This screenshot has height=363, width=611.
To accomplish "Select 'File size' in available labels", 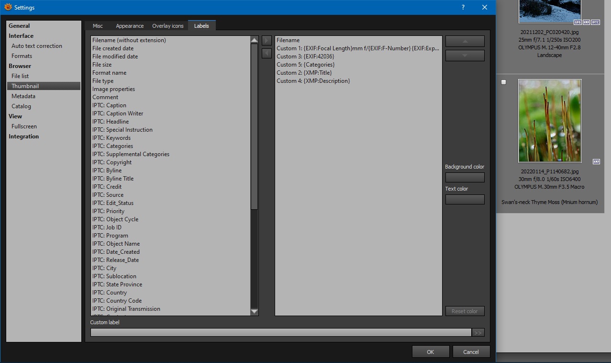I will (x=102, y=65).
